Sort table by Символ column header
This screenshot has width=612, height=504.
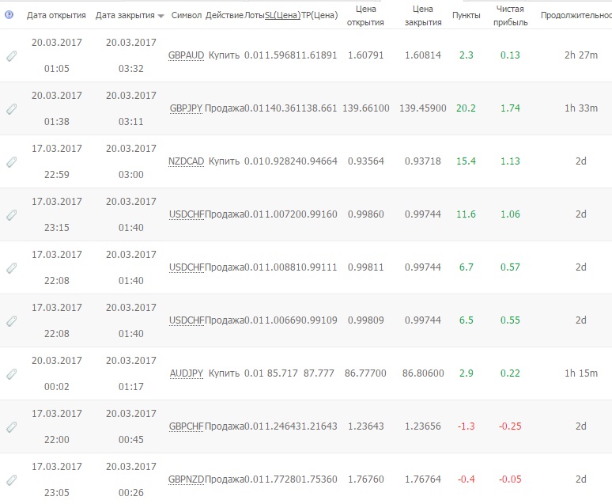pos(186,15)
